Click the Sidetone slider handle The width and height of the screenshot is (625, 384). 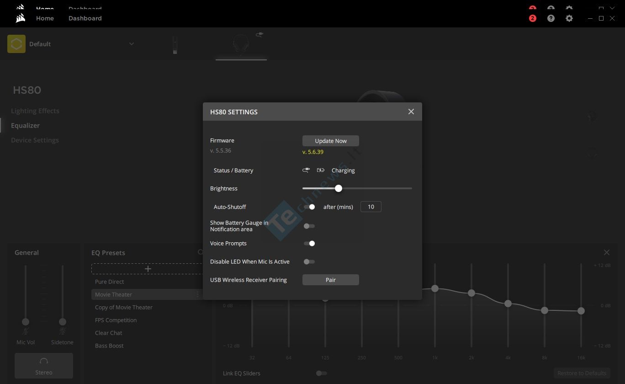[63, 322]
